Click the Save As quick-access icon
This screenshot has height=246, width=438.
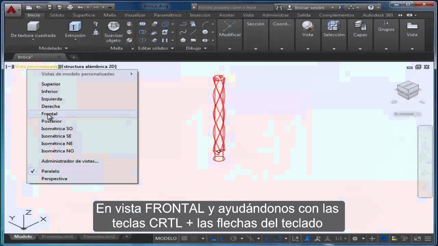60,7
